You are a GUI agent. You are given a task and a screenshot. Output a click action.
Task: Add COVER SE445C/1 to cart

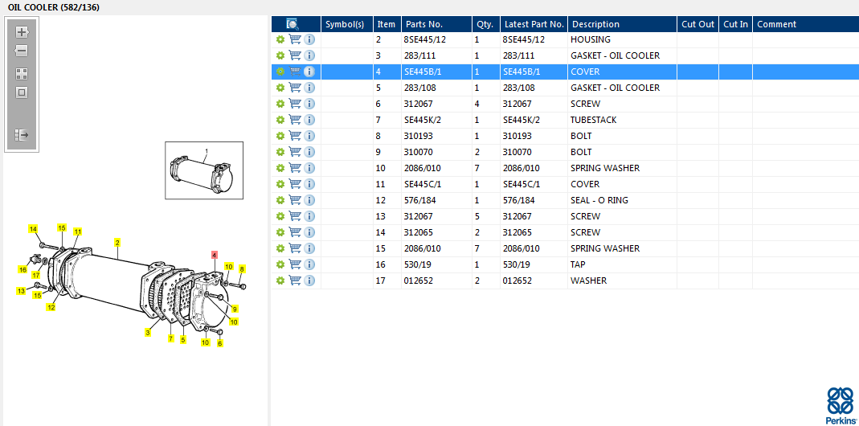coord(295,184)
